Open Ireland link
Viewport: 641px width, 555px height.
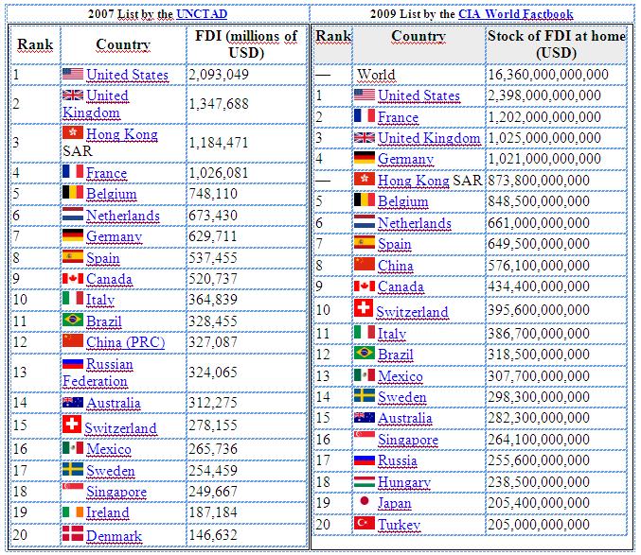(x=108, y=513)
